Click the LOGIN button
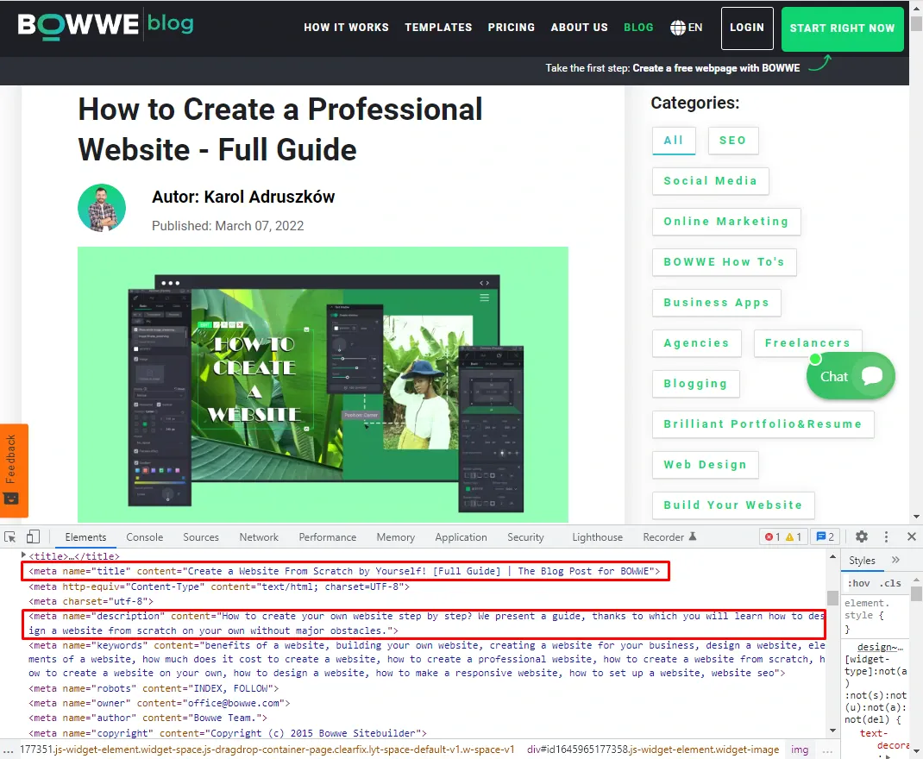Screen dimensions: 923x759 (747, 28)
